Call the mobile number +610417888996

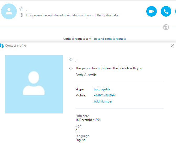coord(104,95)
